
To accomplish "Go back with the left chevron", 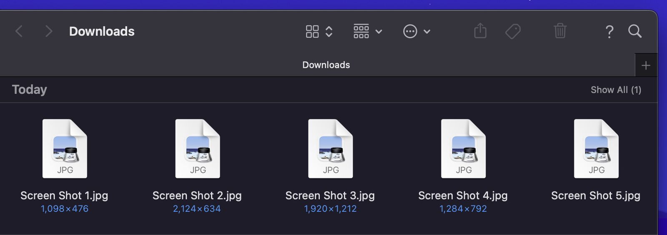I will pyautogui.click(x=19, y=31).
